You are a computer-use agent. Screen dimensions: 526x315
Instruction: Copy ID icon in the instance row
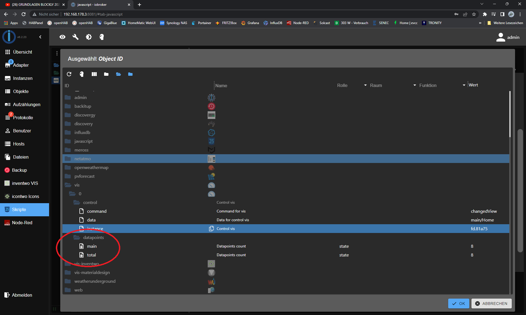211,229
